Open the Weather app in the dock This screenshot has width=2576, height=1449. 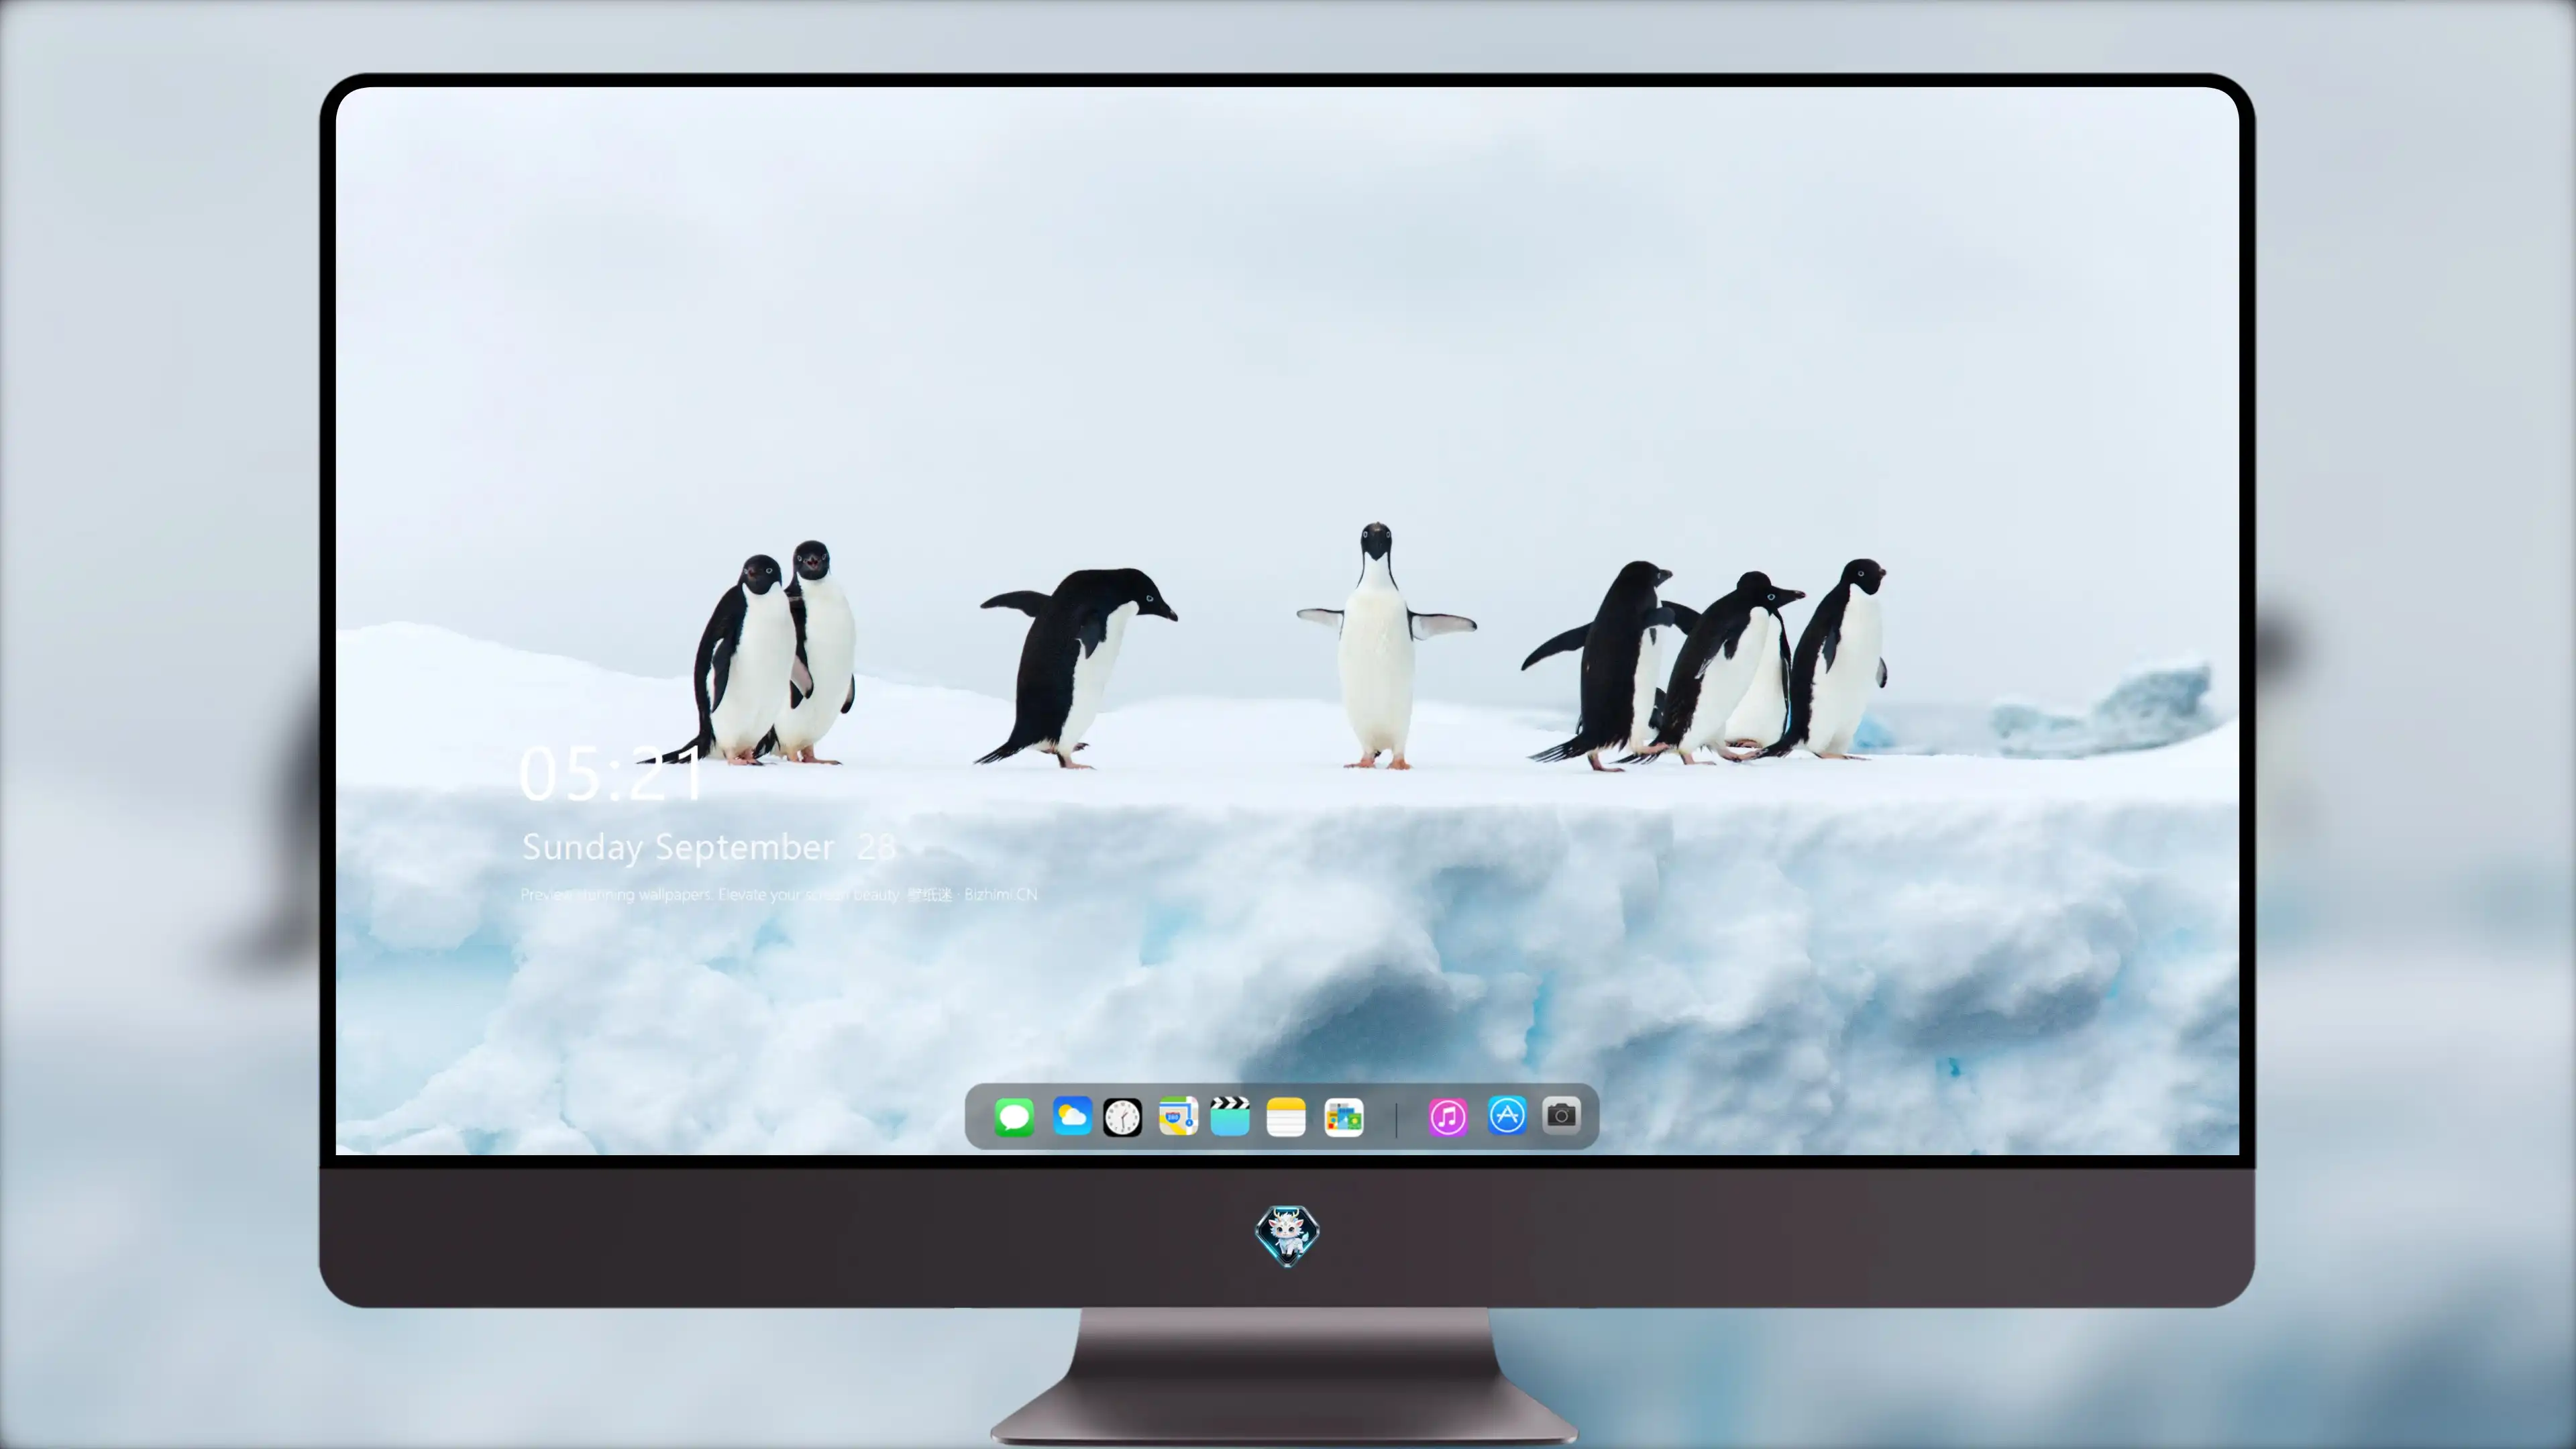[x=1072, y=1116]
